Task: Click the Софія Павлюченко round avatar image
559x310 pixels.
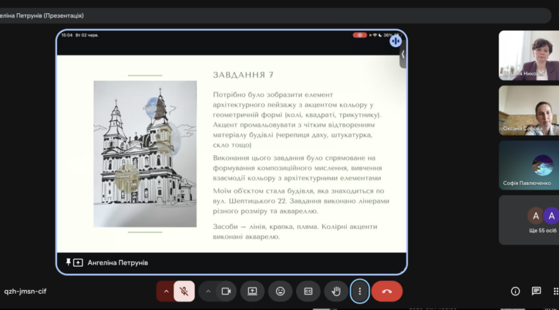Action: point(543,165)
